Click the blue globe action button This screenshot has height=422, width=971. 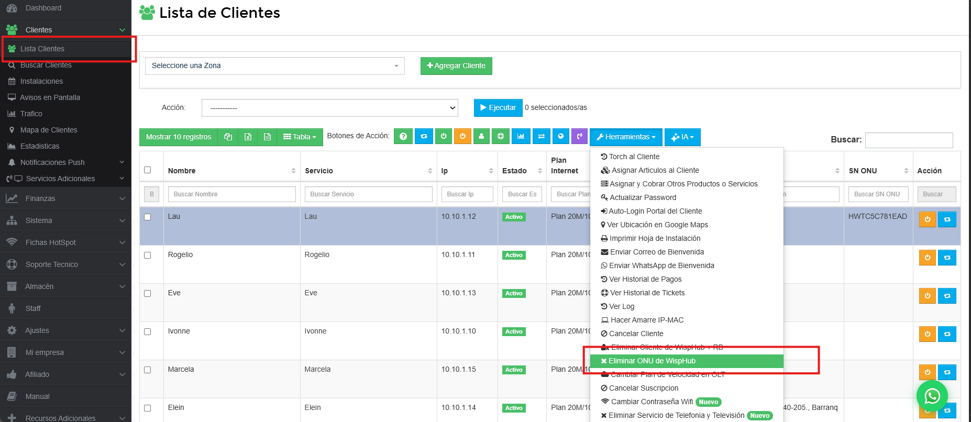560,136
